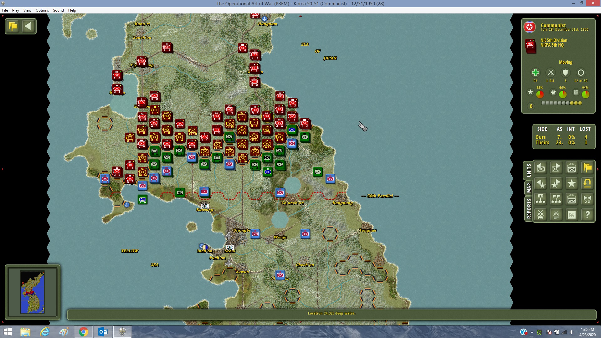
Task: Open the Play menu
Action: click(16, 10)
